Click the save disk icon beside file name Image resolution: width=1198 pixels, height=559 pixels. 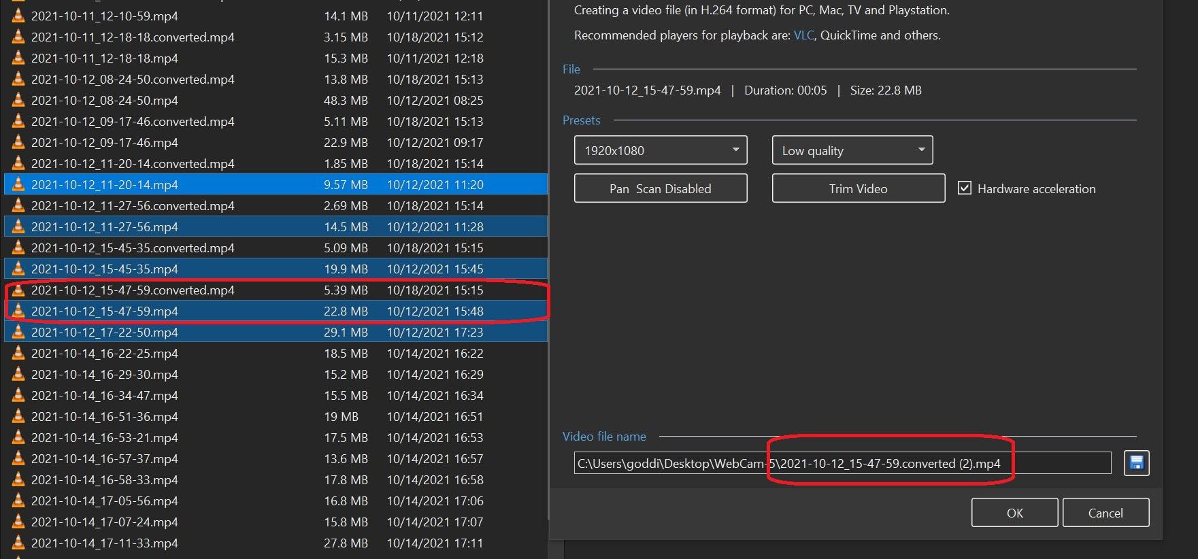click(1136, 463)
